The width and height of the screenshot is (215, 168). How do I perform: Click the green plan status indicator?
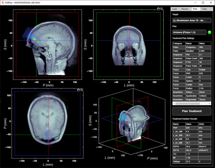[x=209, y=32]
